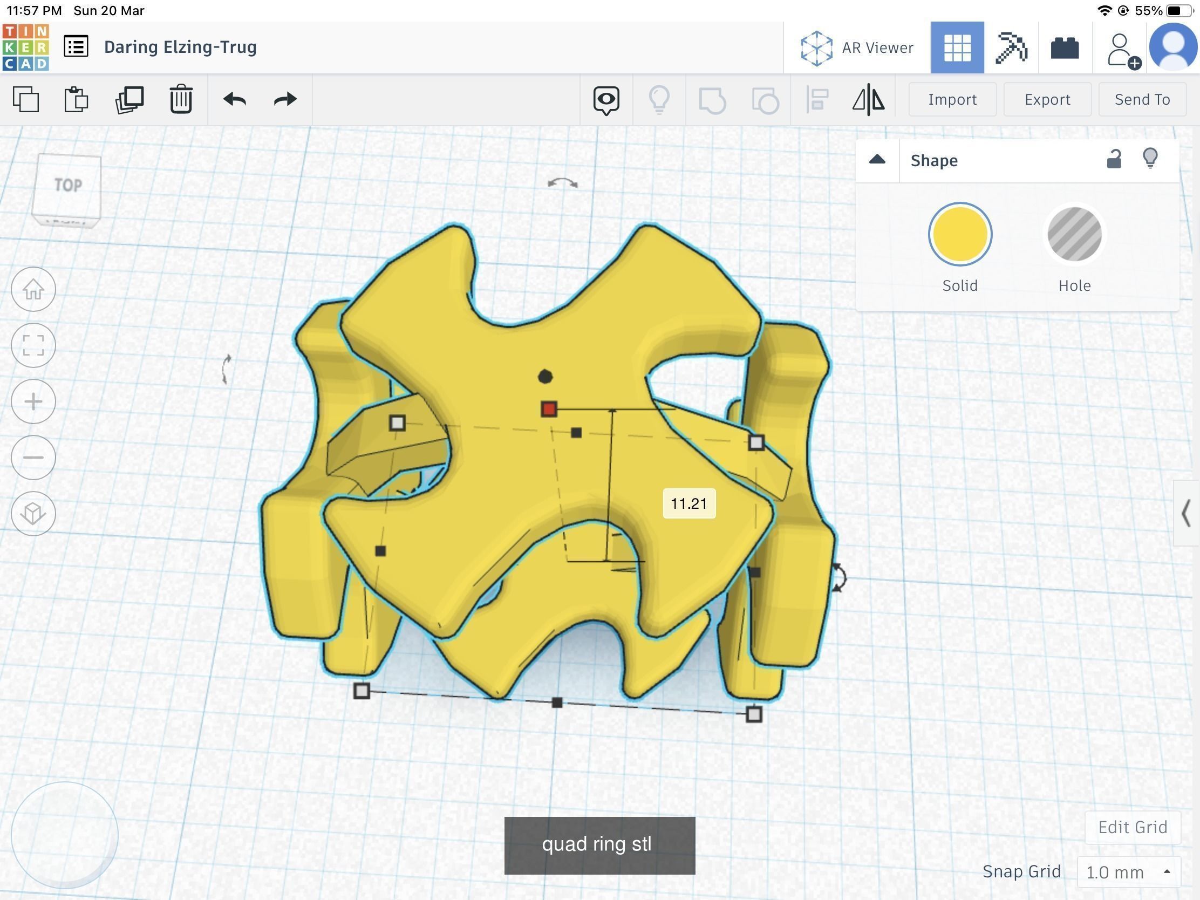
Task: Select the yellow Solid color swatch
Action: [960, 235]
